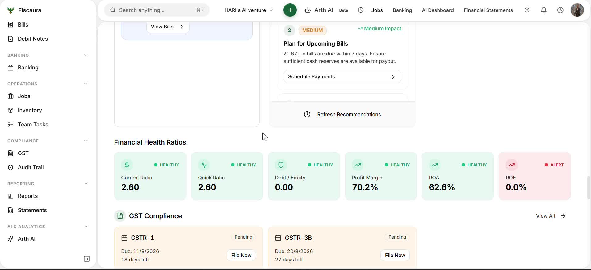
Task: Click the Profit Margin trend icon
Action: click(x=358, y=165)
